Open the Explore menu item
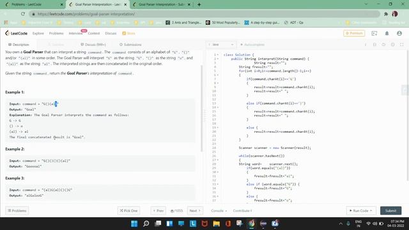The height and width of the screenshot is (230, 409). [38, 33]
